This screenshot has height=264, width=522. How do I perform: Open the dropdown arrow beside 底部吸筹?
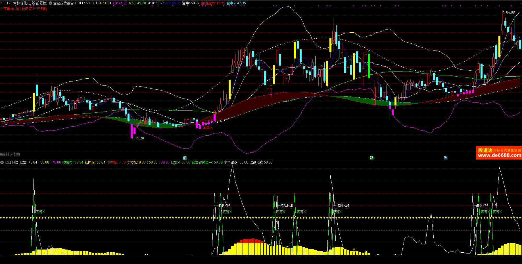[x=2, y=162]
